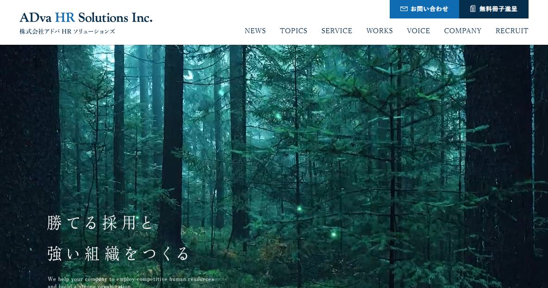Click the forest hero background image

pyautogui.click(x=274, y=146)
